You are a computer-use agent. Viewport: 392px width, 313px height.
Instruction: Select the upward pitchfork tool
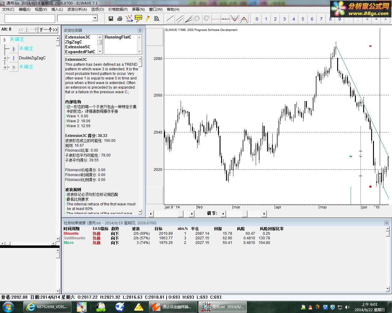(244, 19)
